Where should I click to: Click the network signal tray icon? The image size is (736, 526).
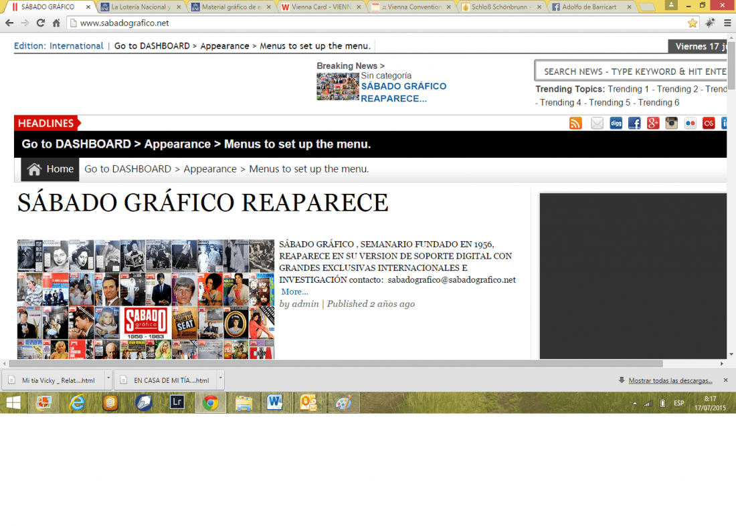click(648, 403)
